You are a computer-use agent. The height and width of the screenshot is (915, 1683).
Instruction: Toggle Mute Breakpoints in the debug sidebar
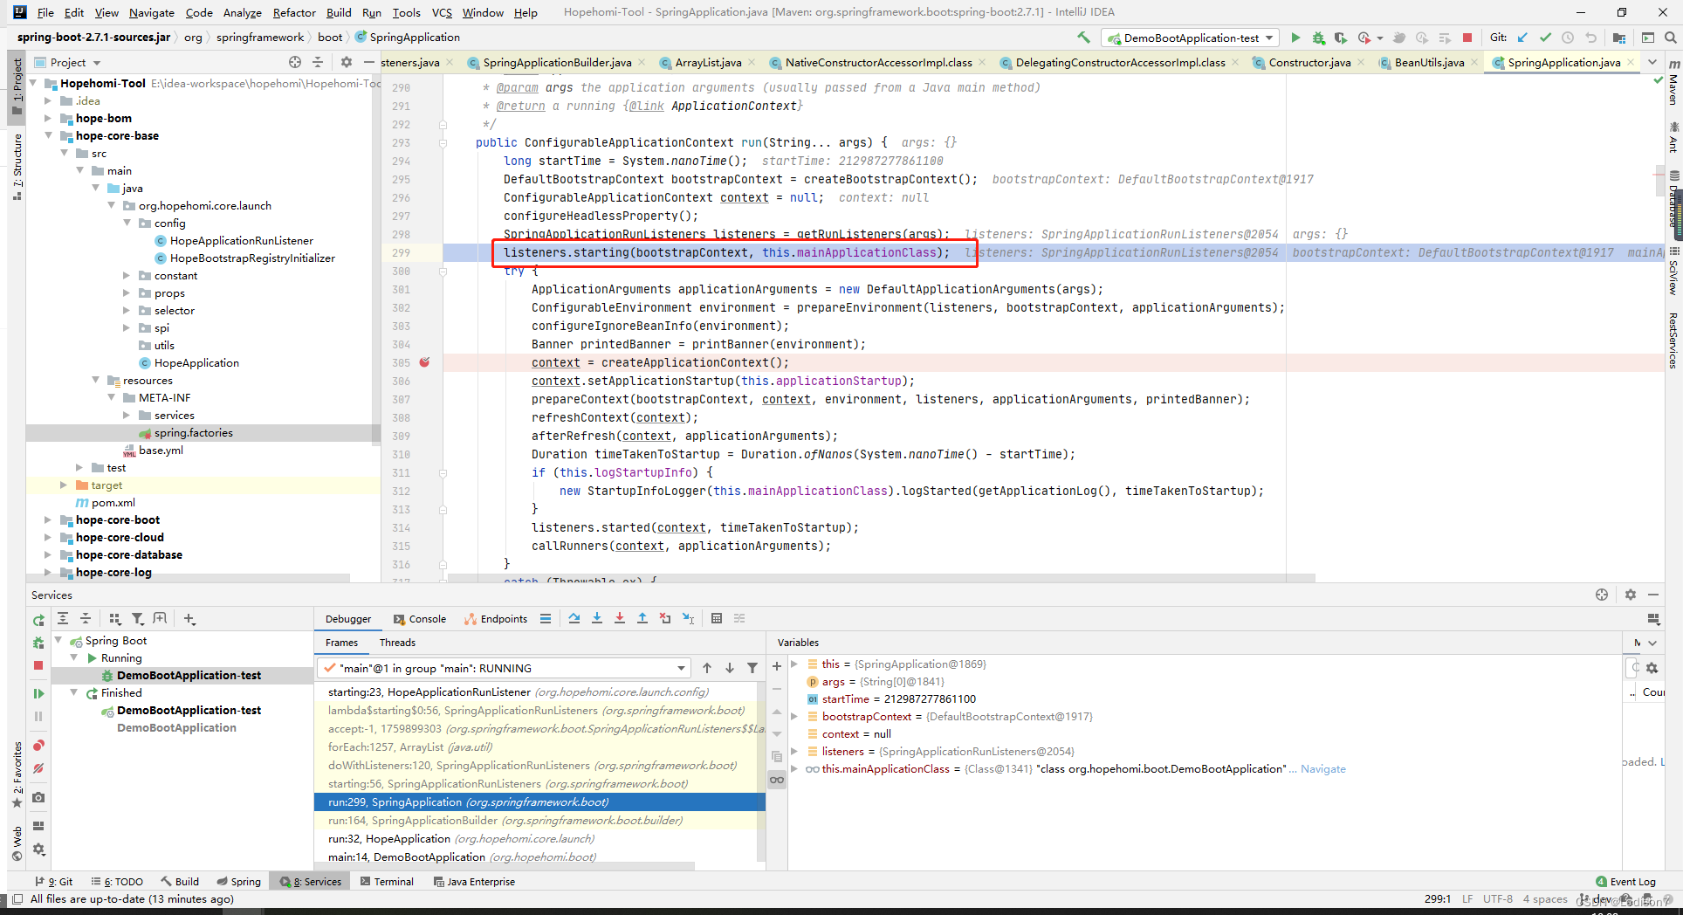38,769
